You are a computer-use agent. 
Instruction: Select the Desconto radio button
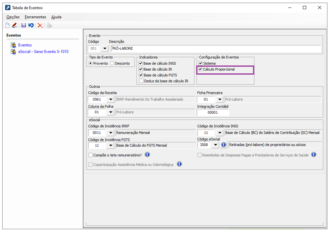point(112,63)
